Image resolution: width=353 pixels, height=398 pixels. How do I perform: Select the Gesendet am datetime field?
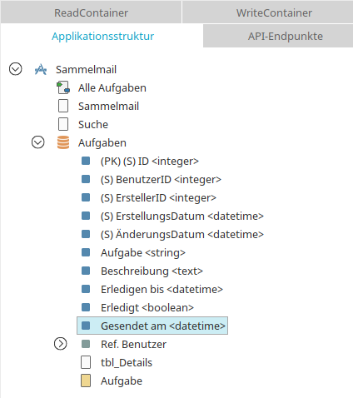[x=152, y=326]
